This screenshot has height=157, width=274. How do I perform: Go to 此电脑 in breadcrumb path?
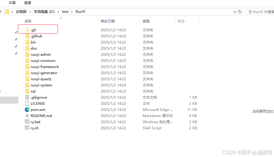tap(21, 12)
